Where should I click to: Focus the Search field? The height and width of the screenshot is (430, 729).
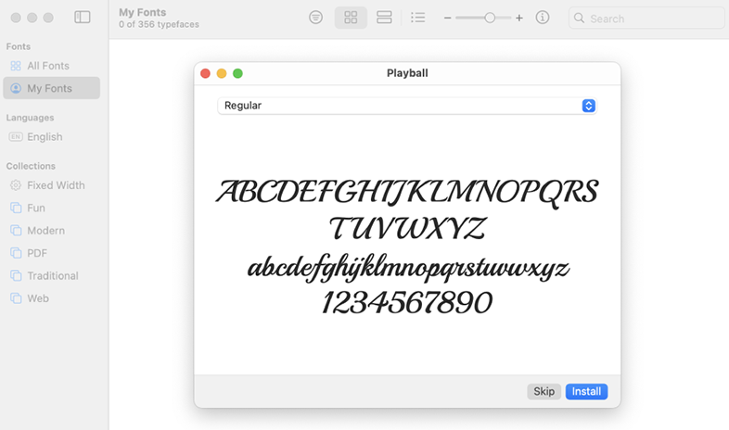(x=646, y=19)
